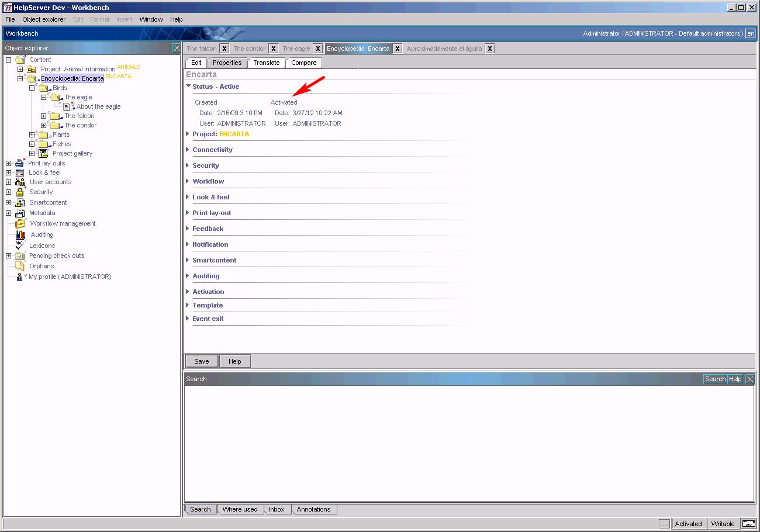Close The falcon tab
Viewport: 760px width, 532px height.
pyautogui.click(x=224, y=49)
